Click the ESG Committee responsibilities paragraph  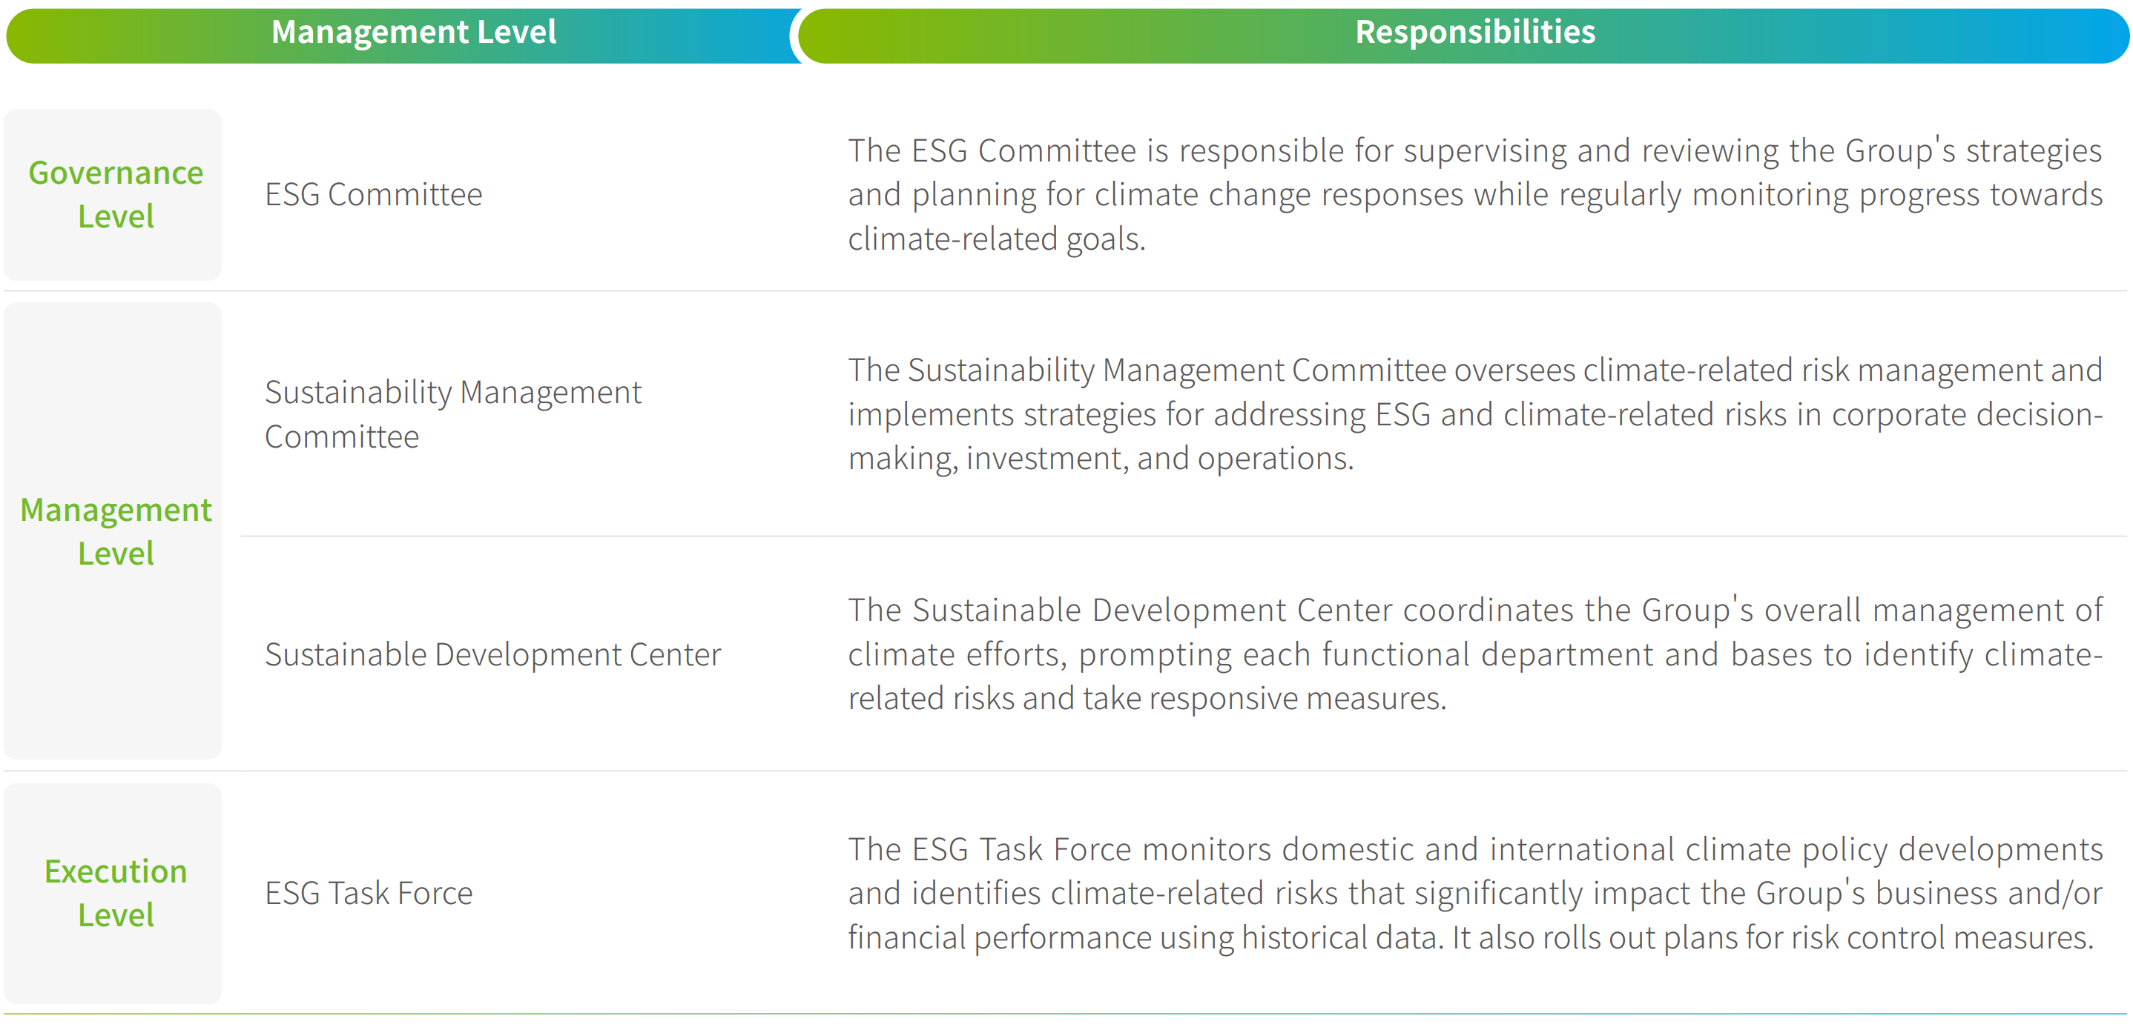click(1474, 194)
